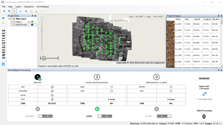Open the Operations menu
Viewport: 223px width, 125px height.
(x=29, y=7)
